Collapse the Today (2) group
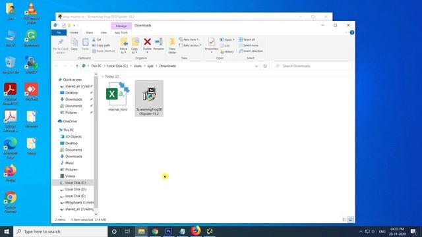This screenshot has height=237, width=422. click(x=103, y=76)
